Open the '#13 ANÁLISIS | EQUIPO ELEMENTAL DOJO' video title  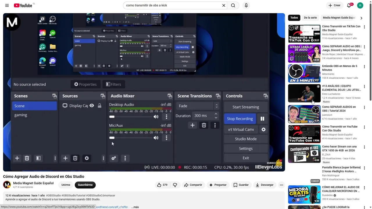pos(341,88)
